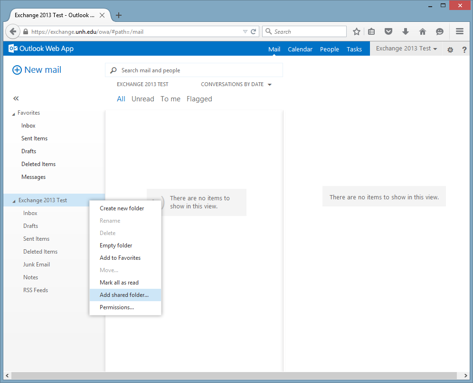
Task: Click the Outlook Web App logo
Action: click(x=40, y=48)
